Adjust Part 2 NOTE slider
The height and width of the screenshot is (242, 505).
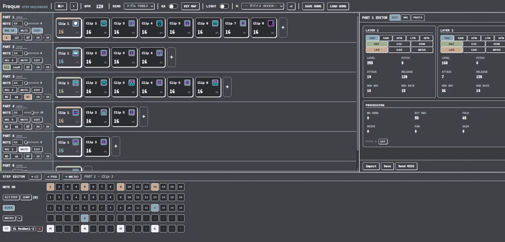coord(32,53)
